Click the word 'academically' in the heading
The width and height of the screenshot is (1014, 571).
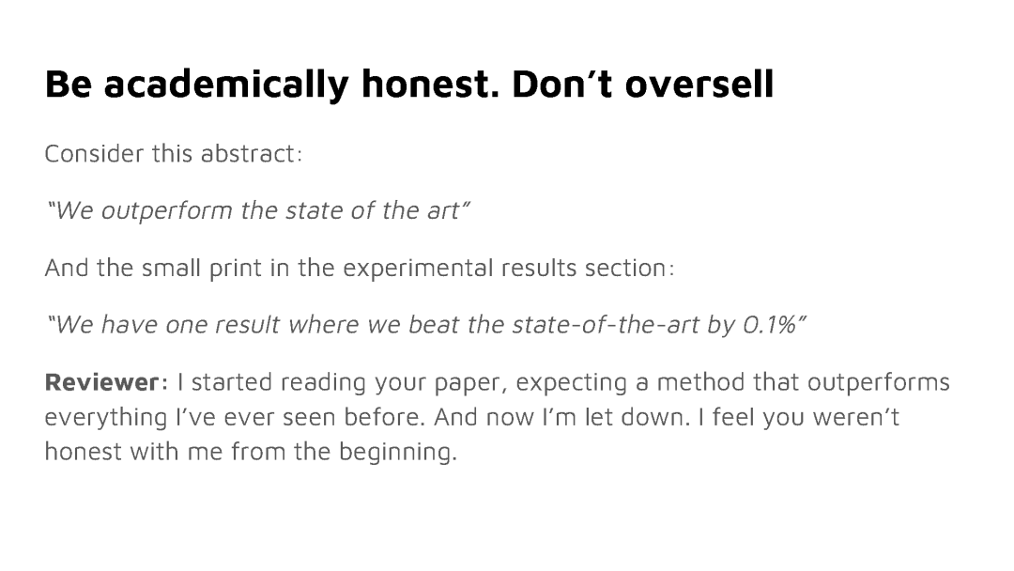[x=226, y=85]
